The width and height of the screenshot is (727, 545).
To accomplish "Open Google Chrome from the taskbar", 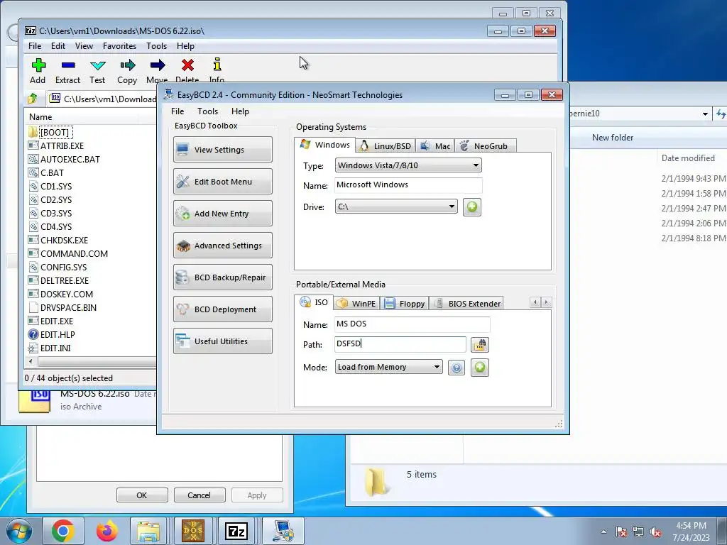I will pos(63,531).
